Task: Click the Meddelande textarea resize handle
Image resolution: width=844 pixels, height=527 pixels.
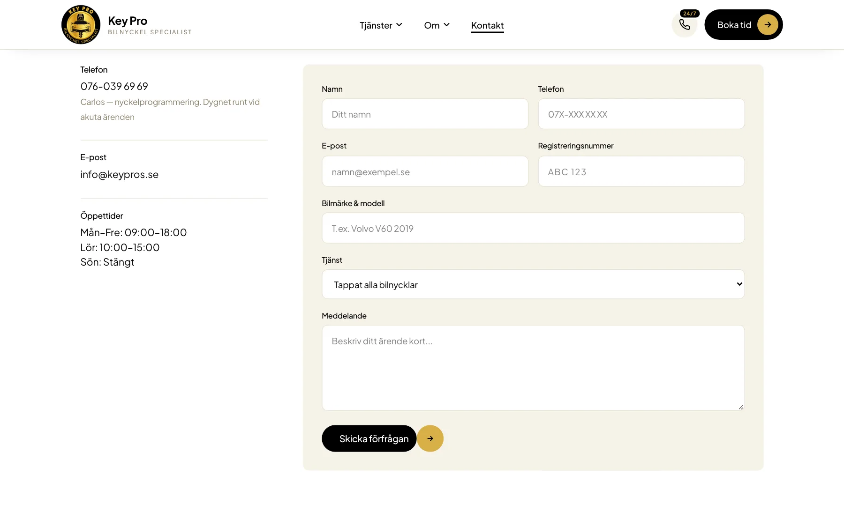Action: pos(741,407)
